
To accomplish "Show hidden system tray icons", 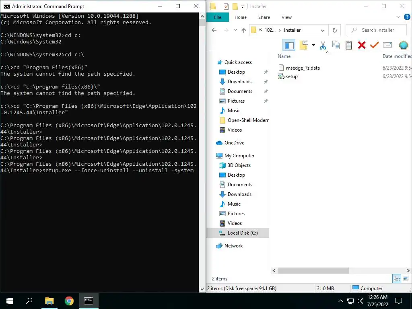I will pyautogui.click(x=340, y=301).
